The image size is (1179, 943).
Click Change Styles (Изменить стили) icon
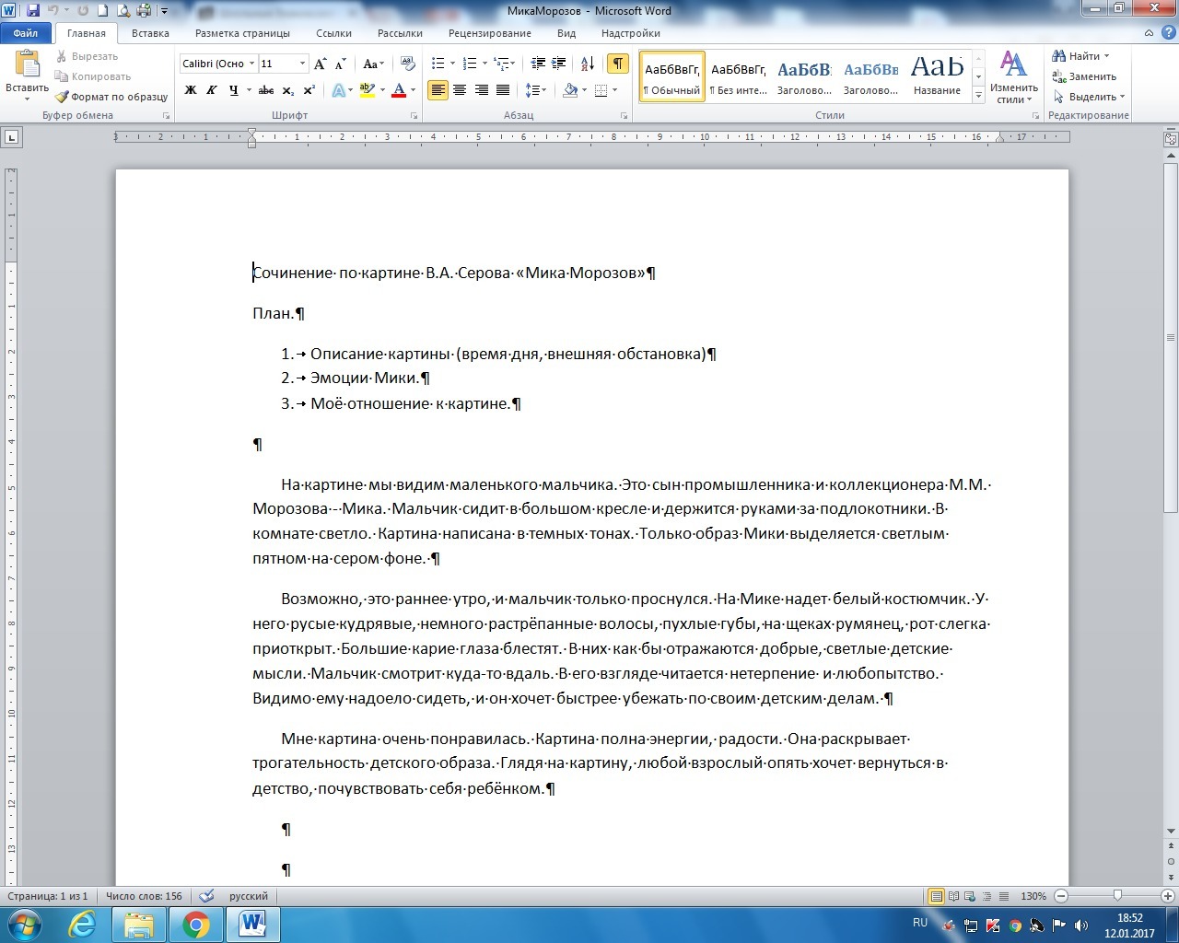[1013, 65]
